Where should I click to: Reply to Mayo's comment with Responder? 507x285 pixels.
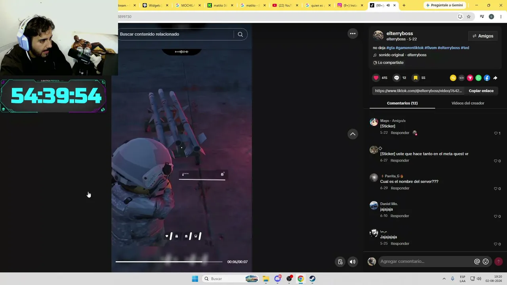[400, 133]
